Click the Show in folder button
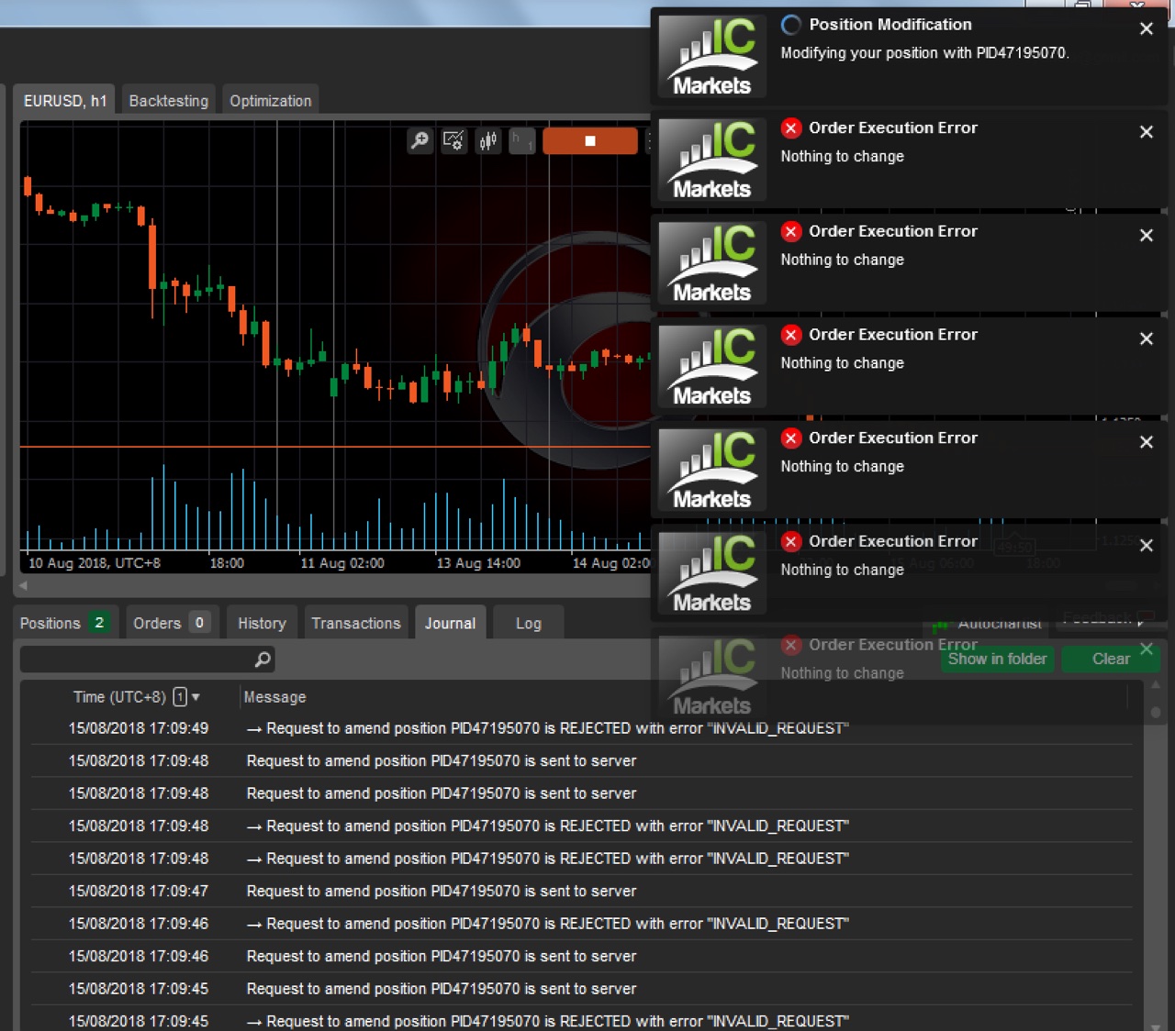Image resolution: width=1175 pixels, height=1031 pixels. click(x=997, y=659)
